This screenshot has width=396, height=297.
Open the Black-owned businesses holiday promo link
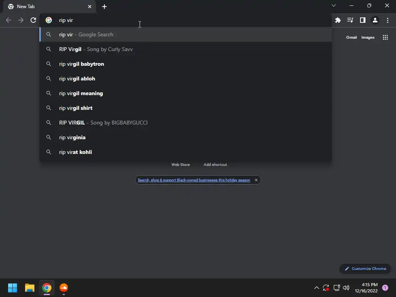click(194, 180)
